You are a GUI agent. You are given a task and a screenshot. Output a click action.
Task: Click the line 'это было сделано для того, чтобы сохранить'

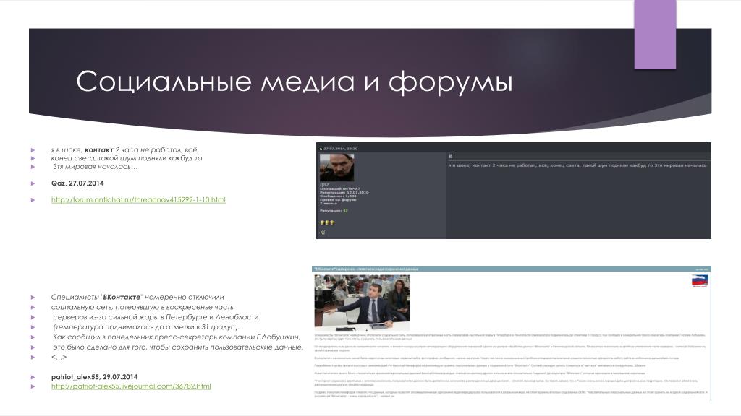click(178, 347)
